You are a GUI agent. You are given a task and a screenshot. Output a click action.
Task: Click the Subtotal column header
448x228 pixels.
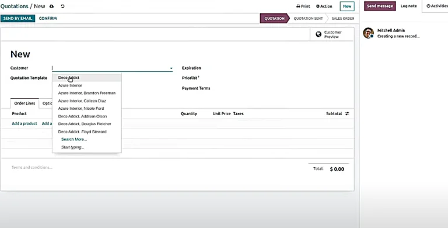pyautogui.click(x=334, y=114)
